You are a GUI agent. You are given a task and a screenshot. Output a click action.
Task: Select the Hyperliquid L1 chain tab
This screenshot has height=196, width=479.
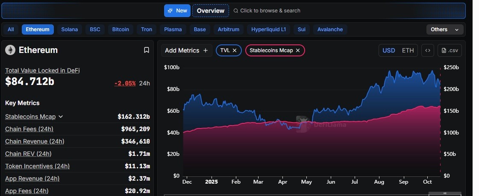point(268,29)
